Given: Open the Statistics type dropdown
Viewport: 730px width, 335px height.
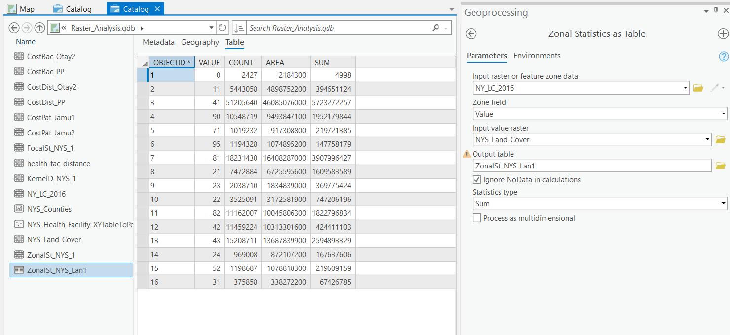Looking at the screenshot, I should [599, 204].
